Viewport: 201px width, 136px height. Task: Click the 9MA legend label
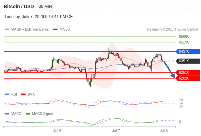[31, 95]
